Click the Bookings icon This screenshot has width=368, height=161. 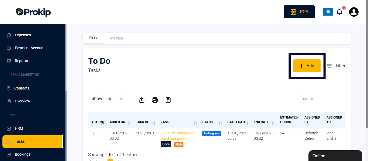tap(9, 155)
